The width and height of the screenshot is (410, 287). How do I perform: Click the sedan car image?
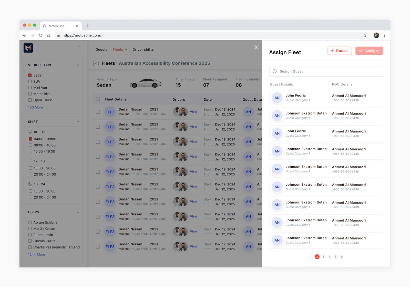(x=146, y=83)
